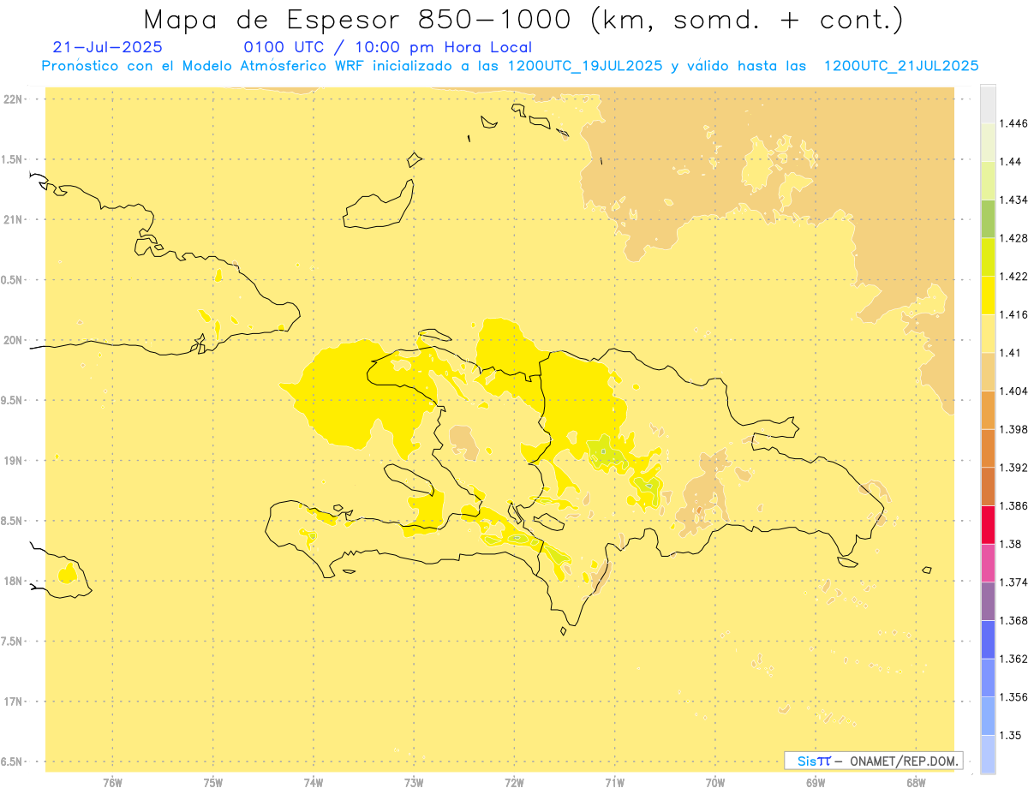This screenshot has height=794, width=1028.
Task: Click the 20N latitude axis label
Action: click(13, 340)
